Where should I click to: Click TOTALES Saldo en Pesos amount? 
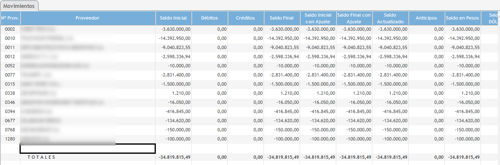pos(464,157)
